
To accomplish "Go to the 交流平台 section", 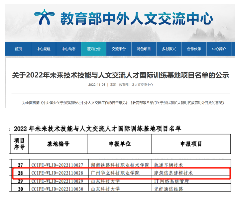I will (x=119, y=49).
